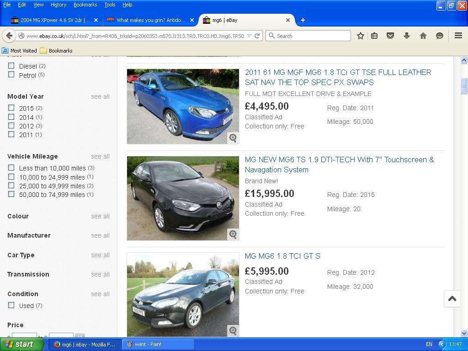Image resolution: width=468 pixels, height=351 pixels.
Task: Save page to Pocket icon
Action: (x=390, y=36)
